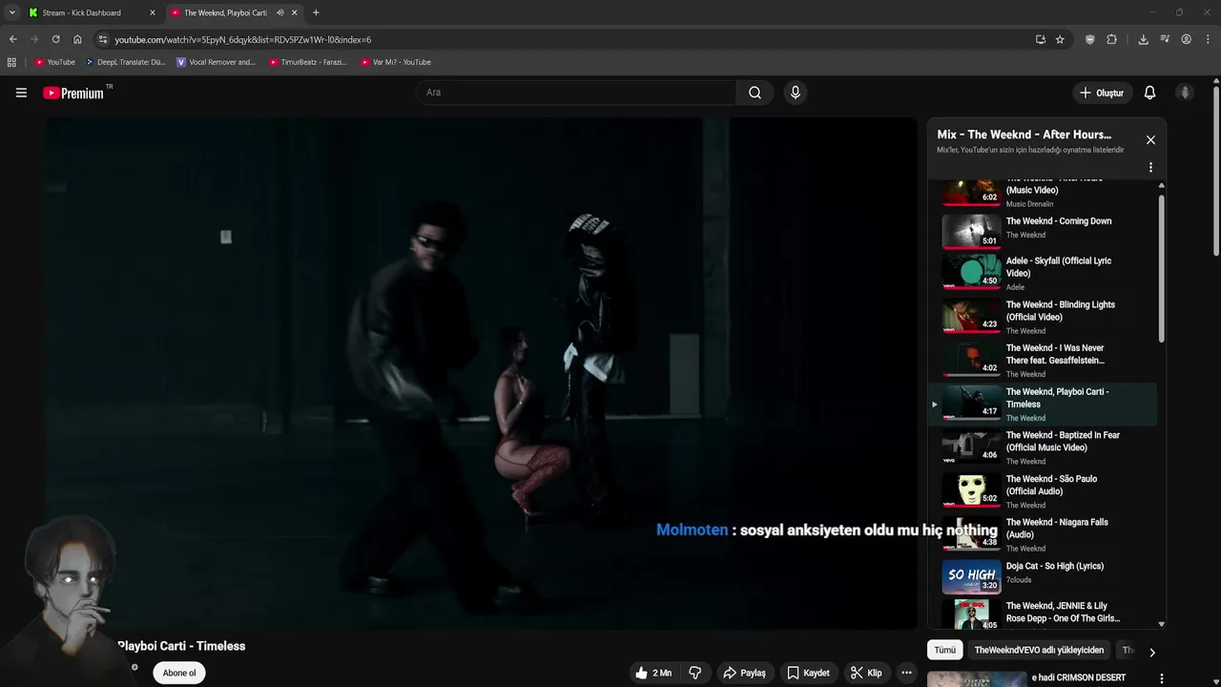The height and width of the screenshot is (687, 1221).
Task: Focus the Ara search field
Action: click(x=575, y=93)
